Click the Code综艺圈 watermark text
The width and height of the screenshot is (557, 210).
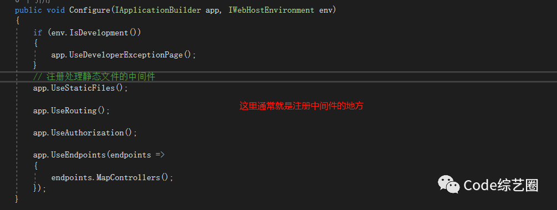click(501, 185)
